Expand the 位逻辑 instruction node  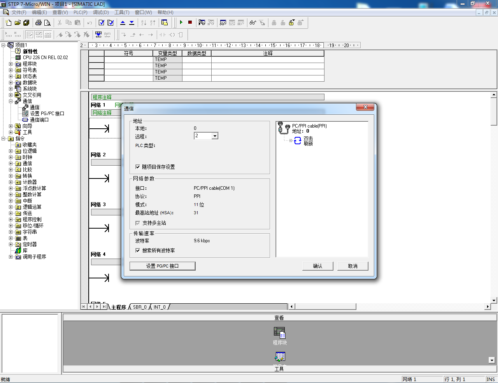[x=11, y=151]
